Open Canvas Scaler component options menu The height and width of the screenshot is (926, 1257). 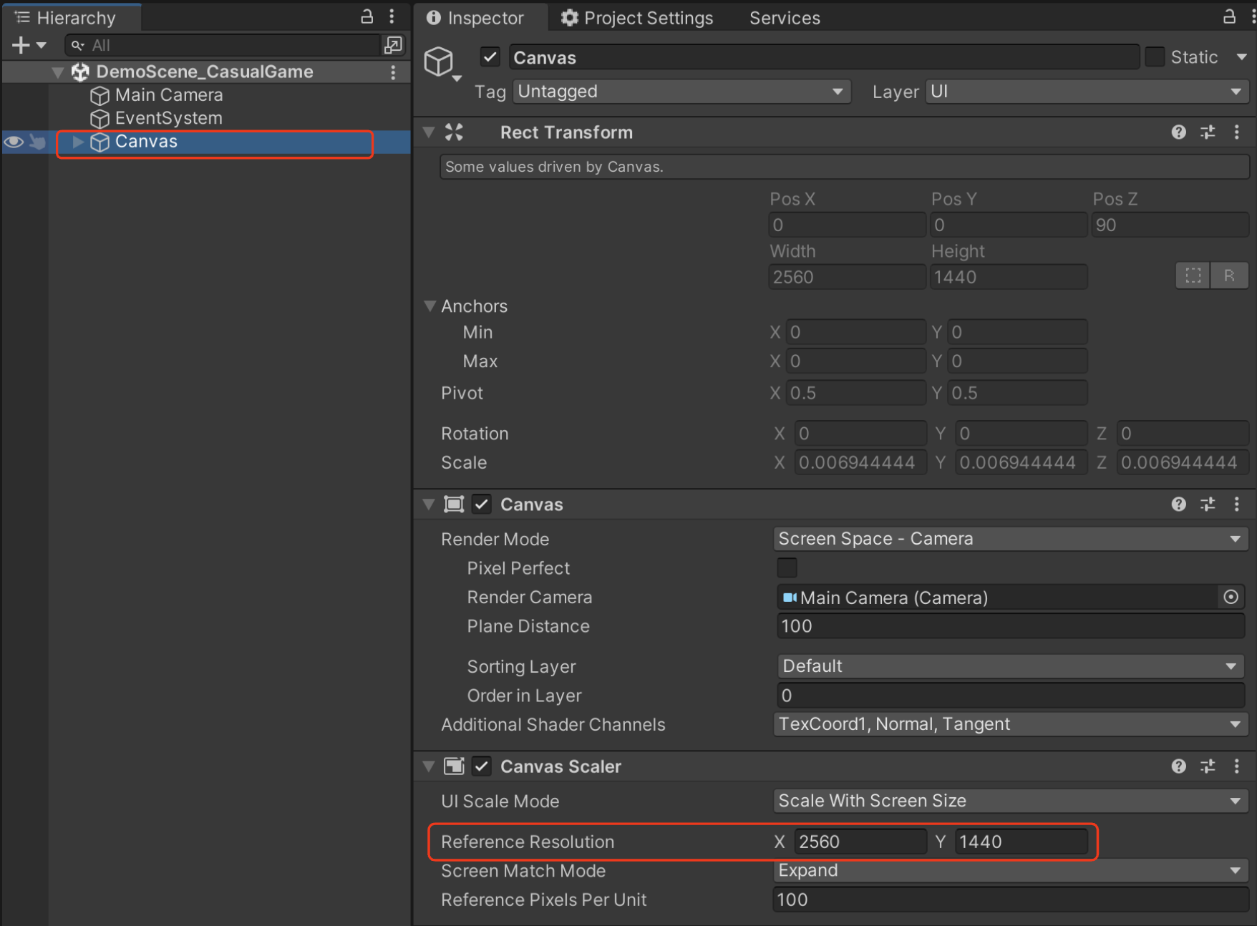(x=1237, y=766)
